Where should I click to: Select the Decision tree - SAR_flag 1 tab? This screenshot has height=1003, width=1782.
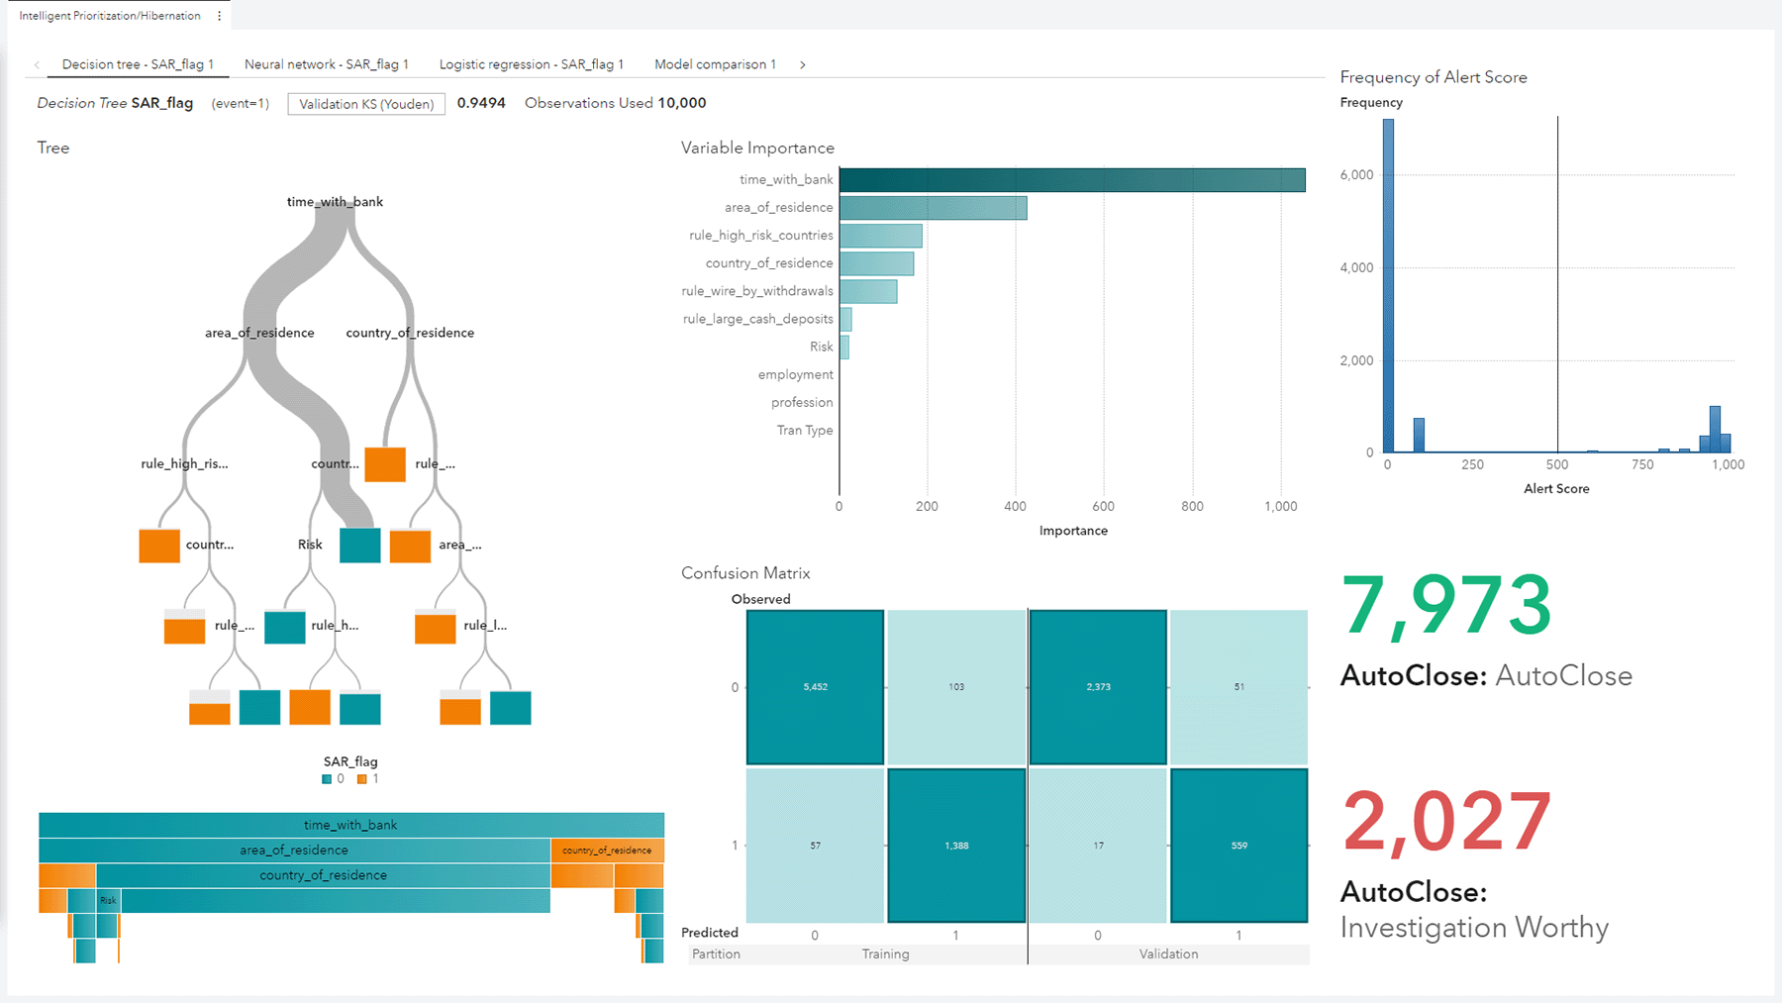click(x=138, y=64)
